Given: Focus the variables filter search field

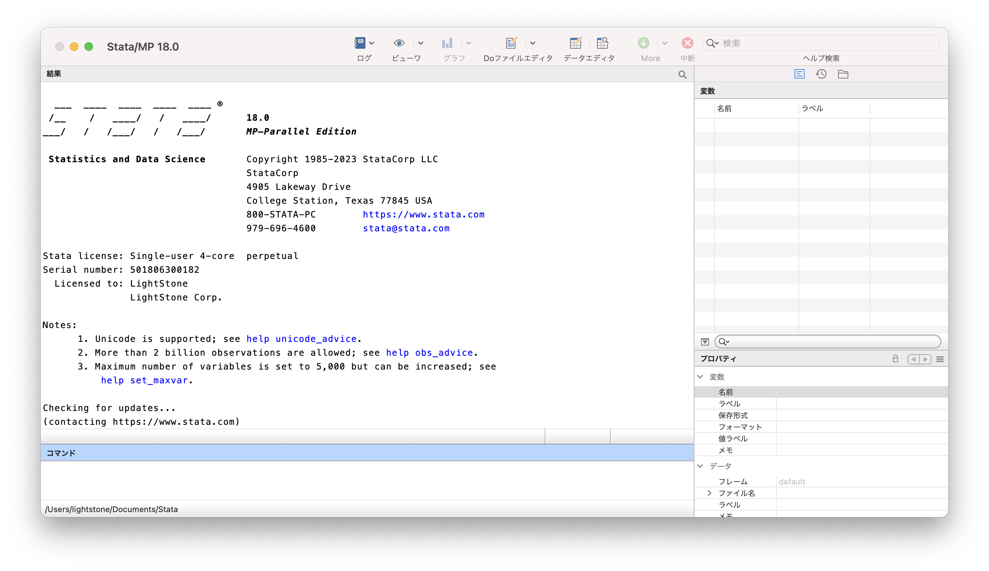Looking at the screenshot, I should click(828, 342).
